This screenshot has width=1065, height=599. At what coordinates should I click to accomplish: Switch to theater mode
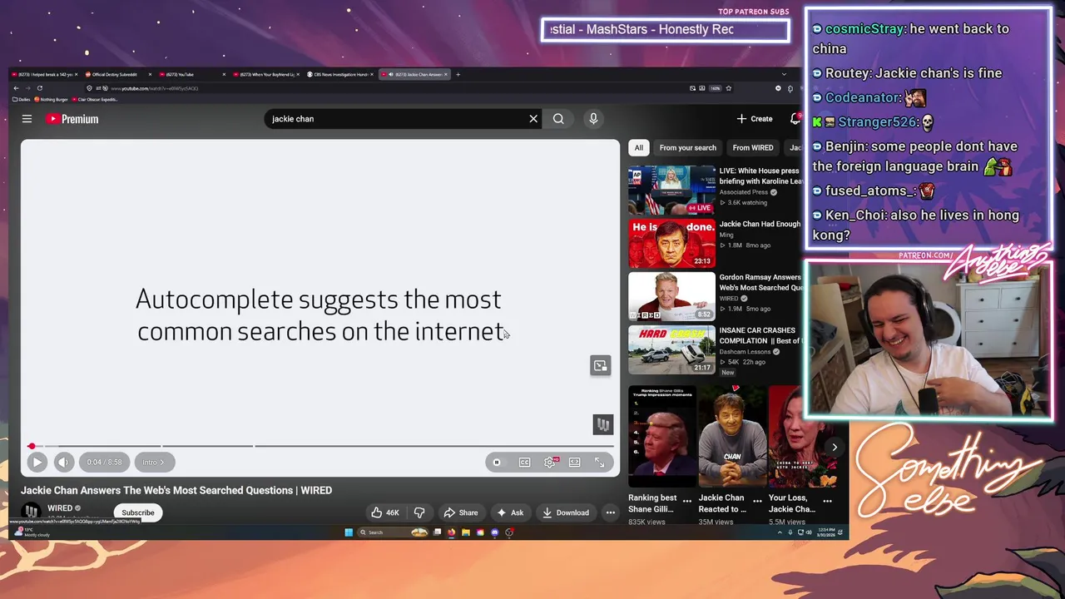tap(574, 463)
